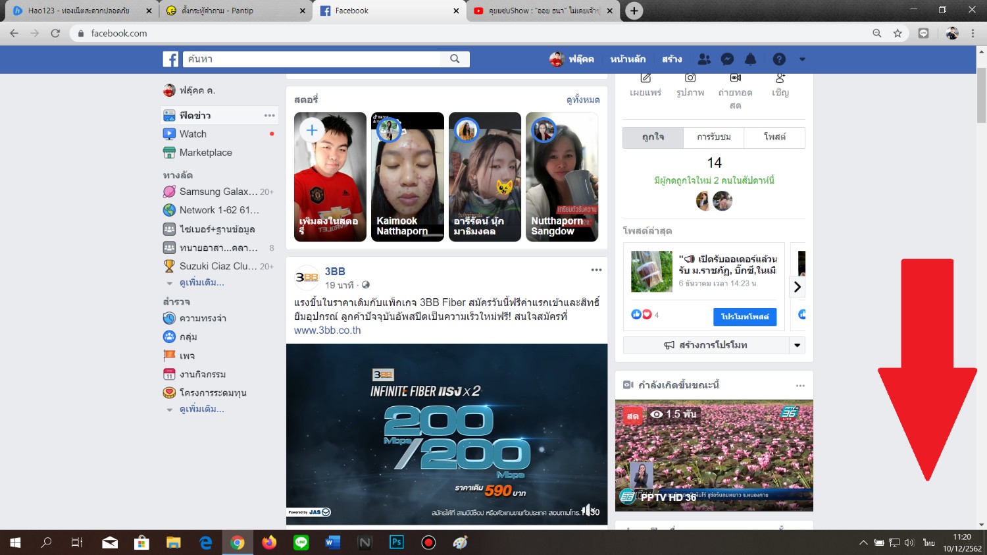This screenshot has width=987, height=555.
Task: Expand ดูเพิ่มเติม under the สำรวจ section
Action: [x=201, y=409]
